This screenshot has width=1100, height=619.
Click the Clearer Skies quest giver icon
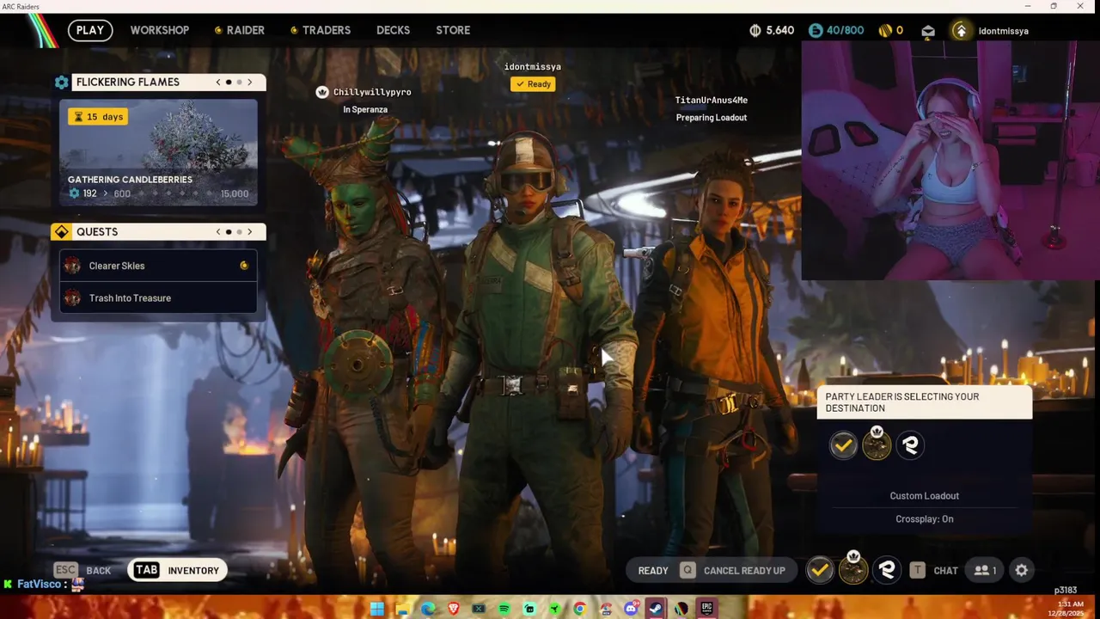pyautogui.click(x=72, y=266)
